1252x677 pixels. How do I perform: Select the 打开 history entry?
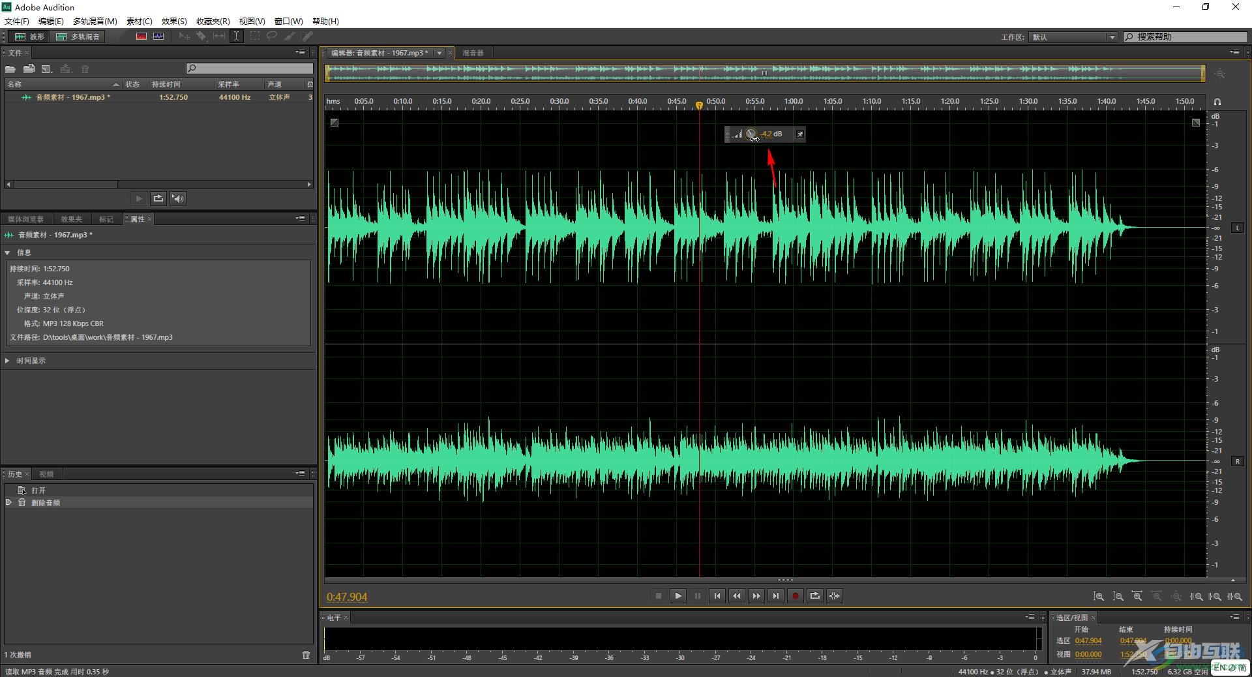tap(158, 490)
